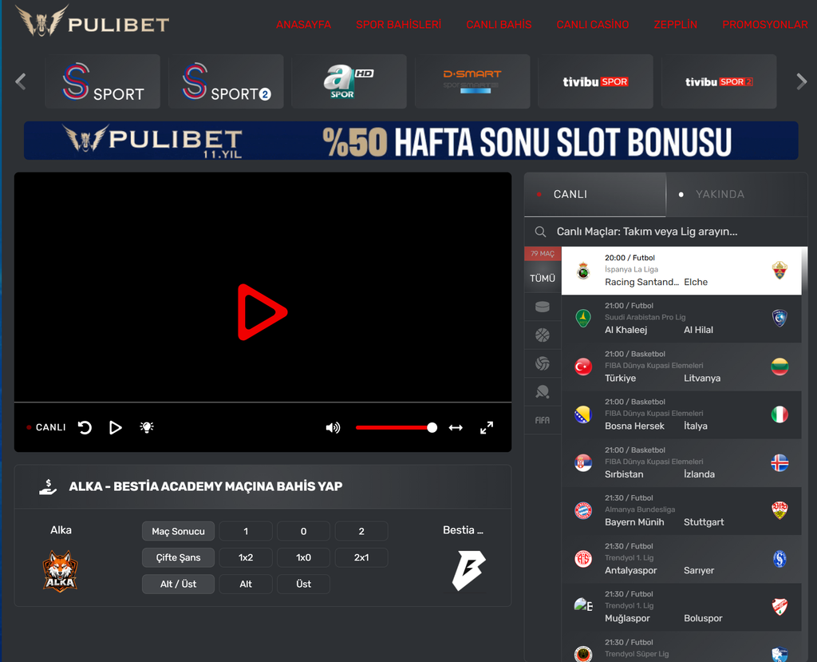Select the Alt under bet

(246, 585)
